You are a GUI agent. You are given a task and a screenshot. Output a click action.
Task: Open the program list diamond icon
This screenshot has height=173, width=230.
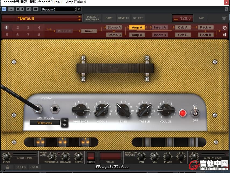point(79,9)
